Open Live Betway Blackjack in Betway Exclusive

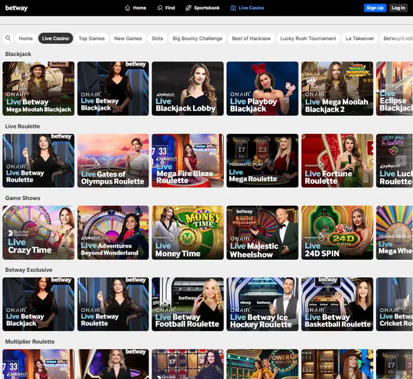click(38, 304)
